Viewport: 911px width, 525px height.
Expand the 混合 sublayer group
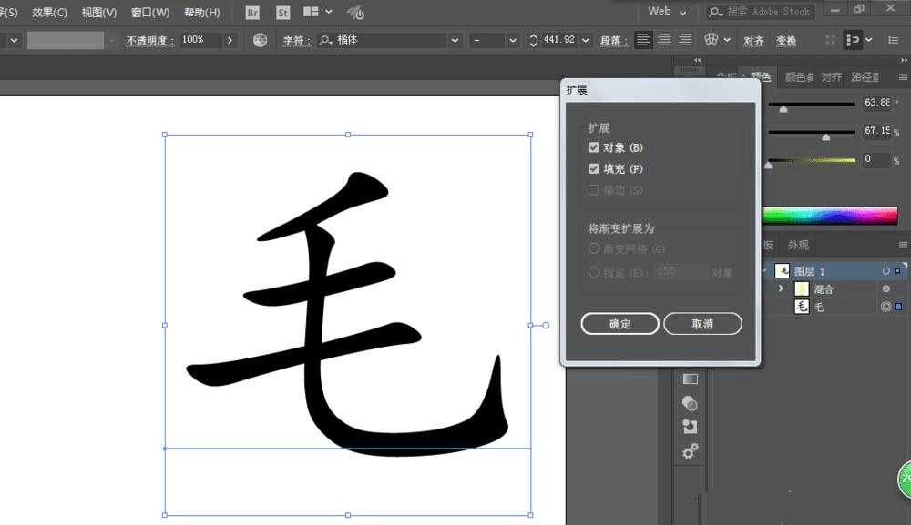click(781, 288)
